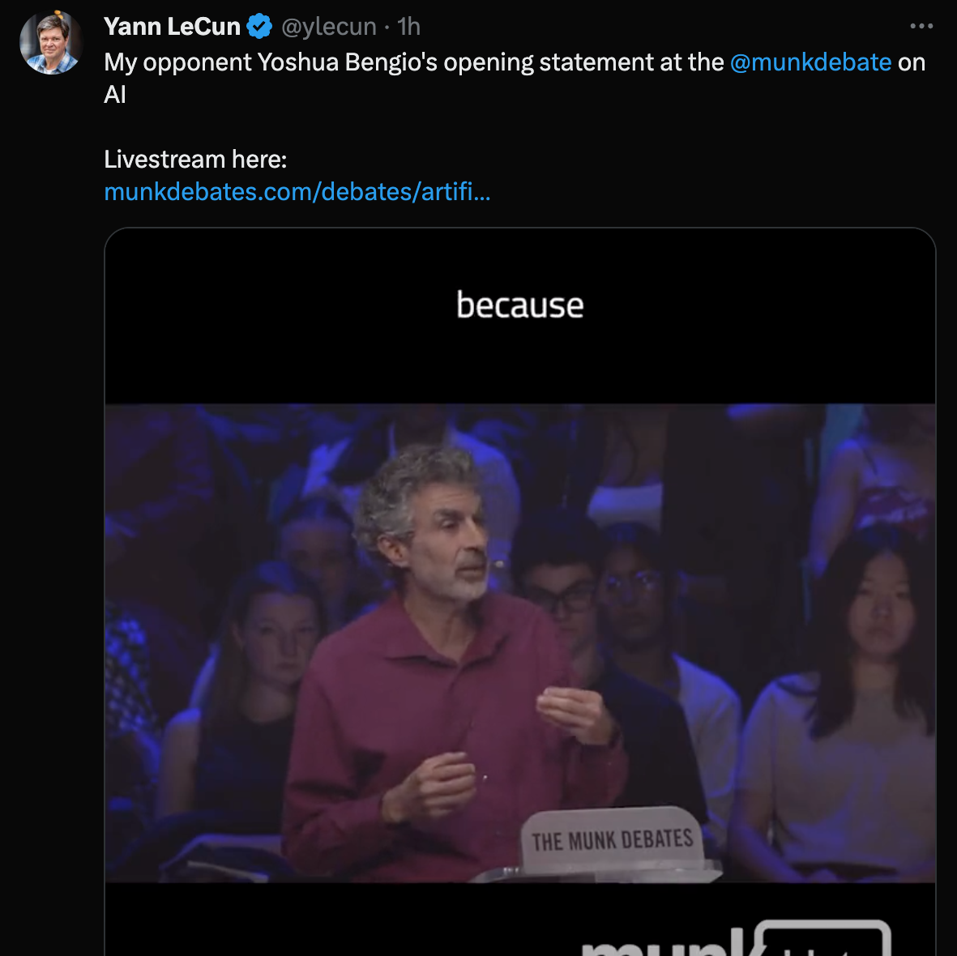Click 'THE MUNK DEBATES' podium sign
Screen dimensions: 957x956
point(612,840)
